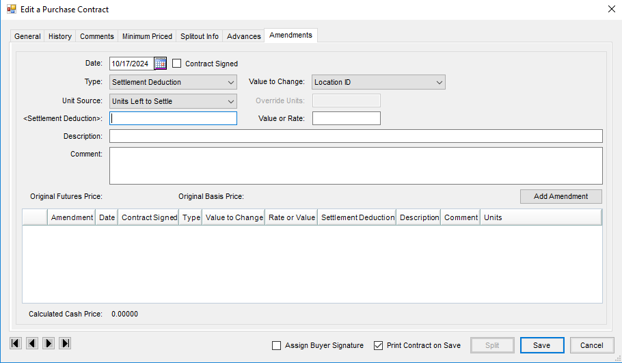Click the Rate or Value column header
622x363 pixels.
click(x=291, y=217)
